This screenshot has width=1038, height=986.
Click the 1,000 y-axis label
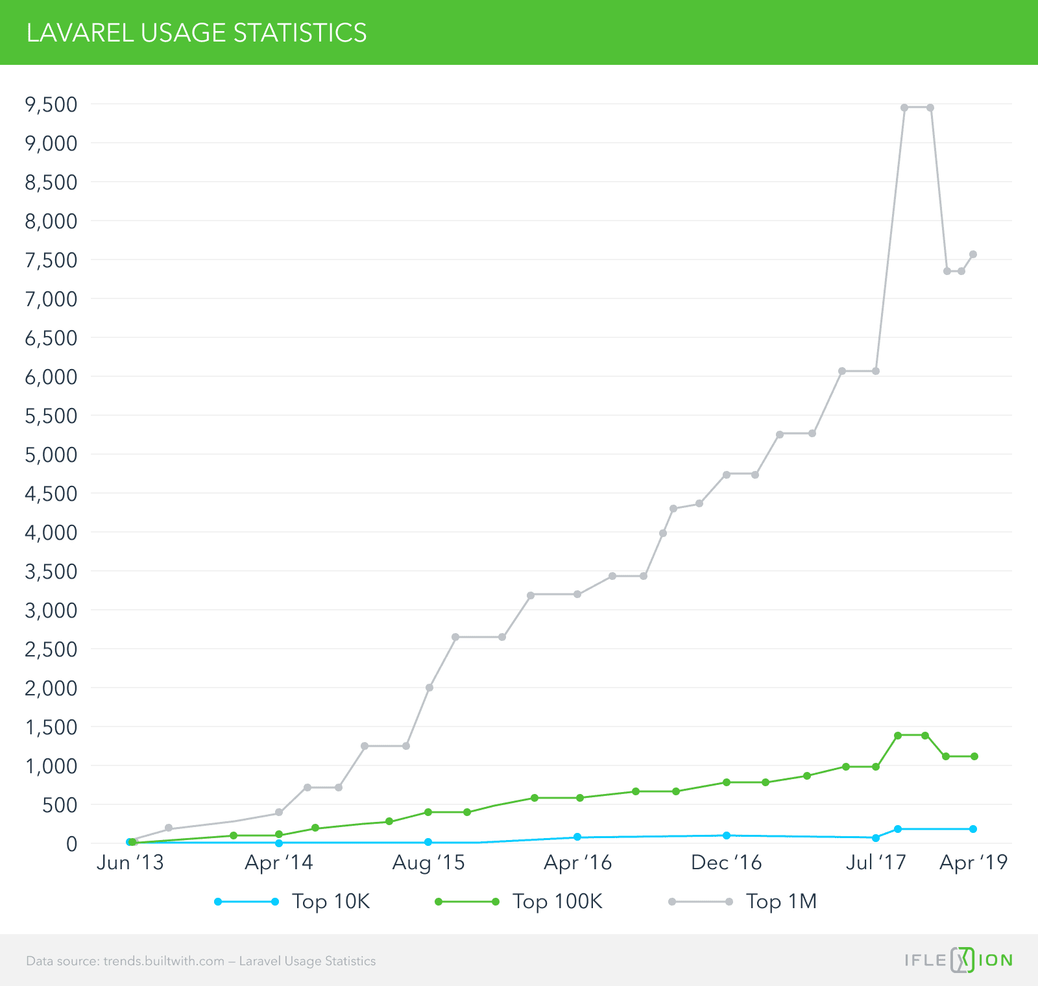click(51, 766)
